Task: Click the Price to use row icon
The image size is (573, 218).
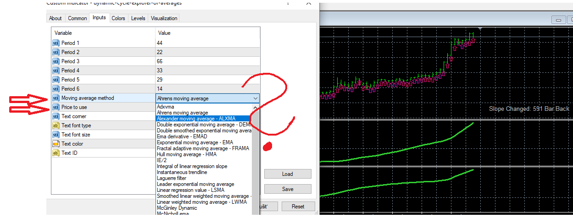Action: pyautogui.click(x=56, y=107)
